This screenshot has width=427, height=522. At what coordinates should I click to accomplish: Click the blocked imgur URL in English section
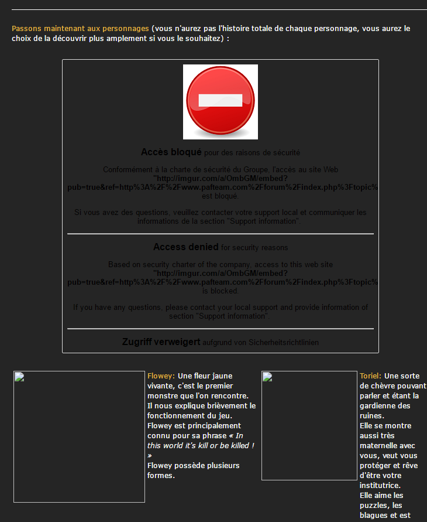[x=222, y=278]
